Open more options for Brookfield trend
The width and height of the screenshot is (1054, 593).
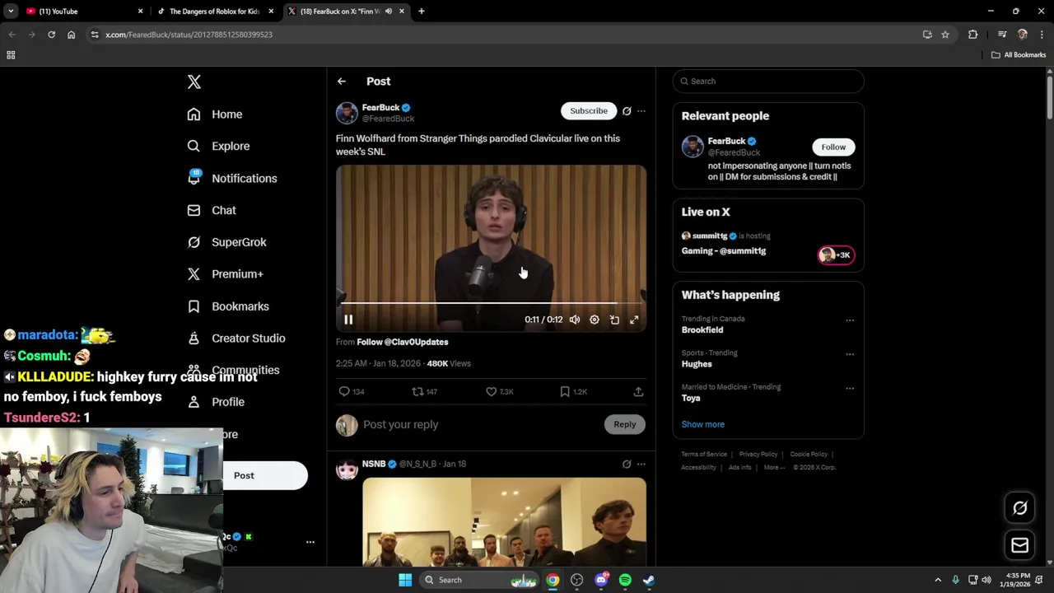point(850,320)
